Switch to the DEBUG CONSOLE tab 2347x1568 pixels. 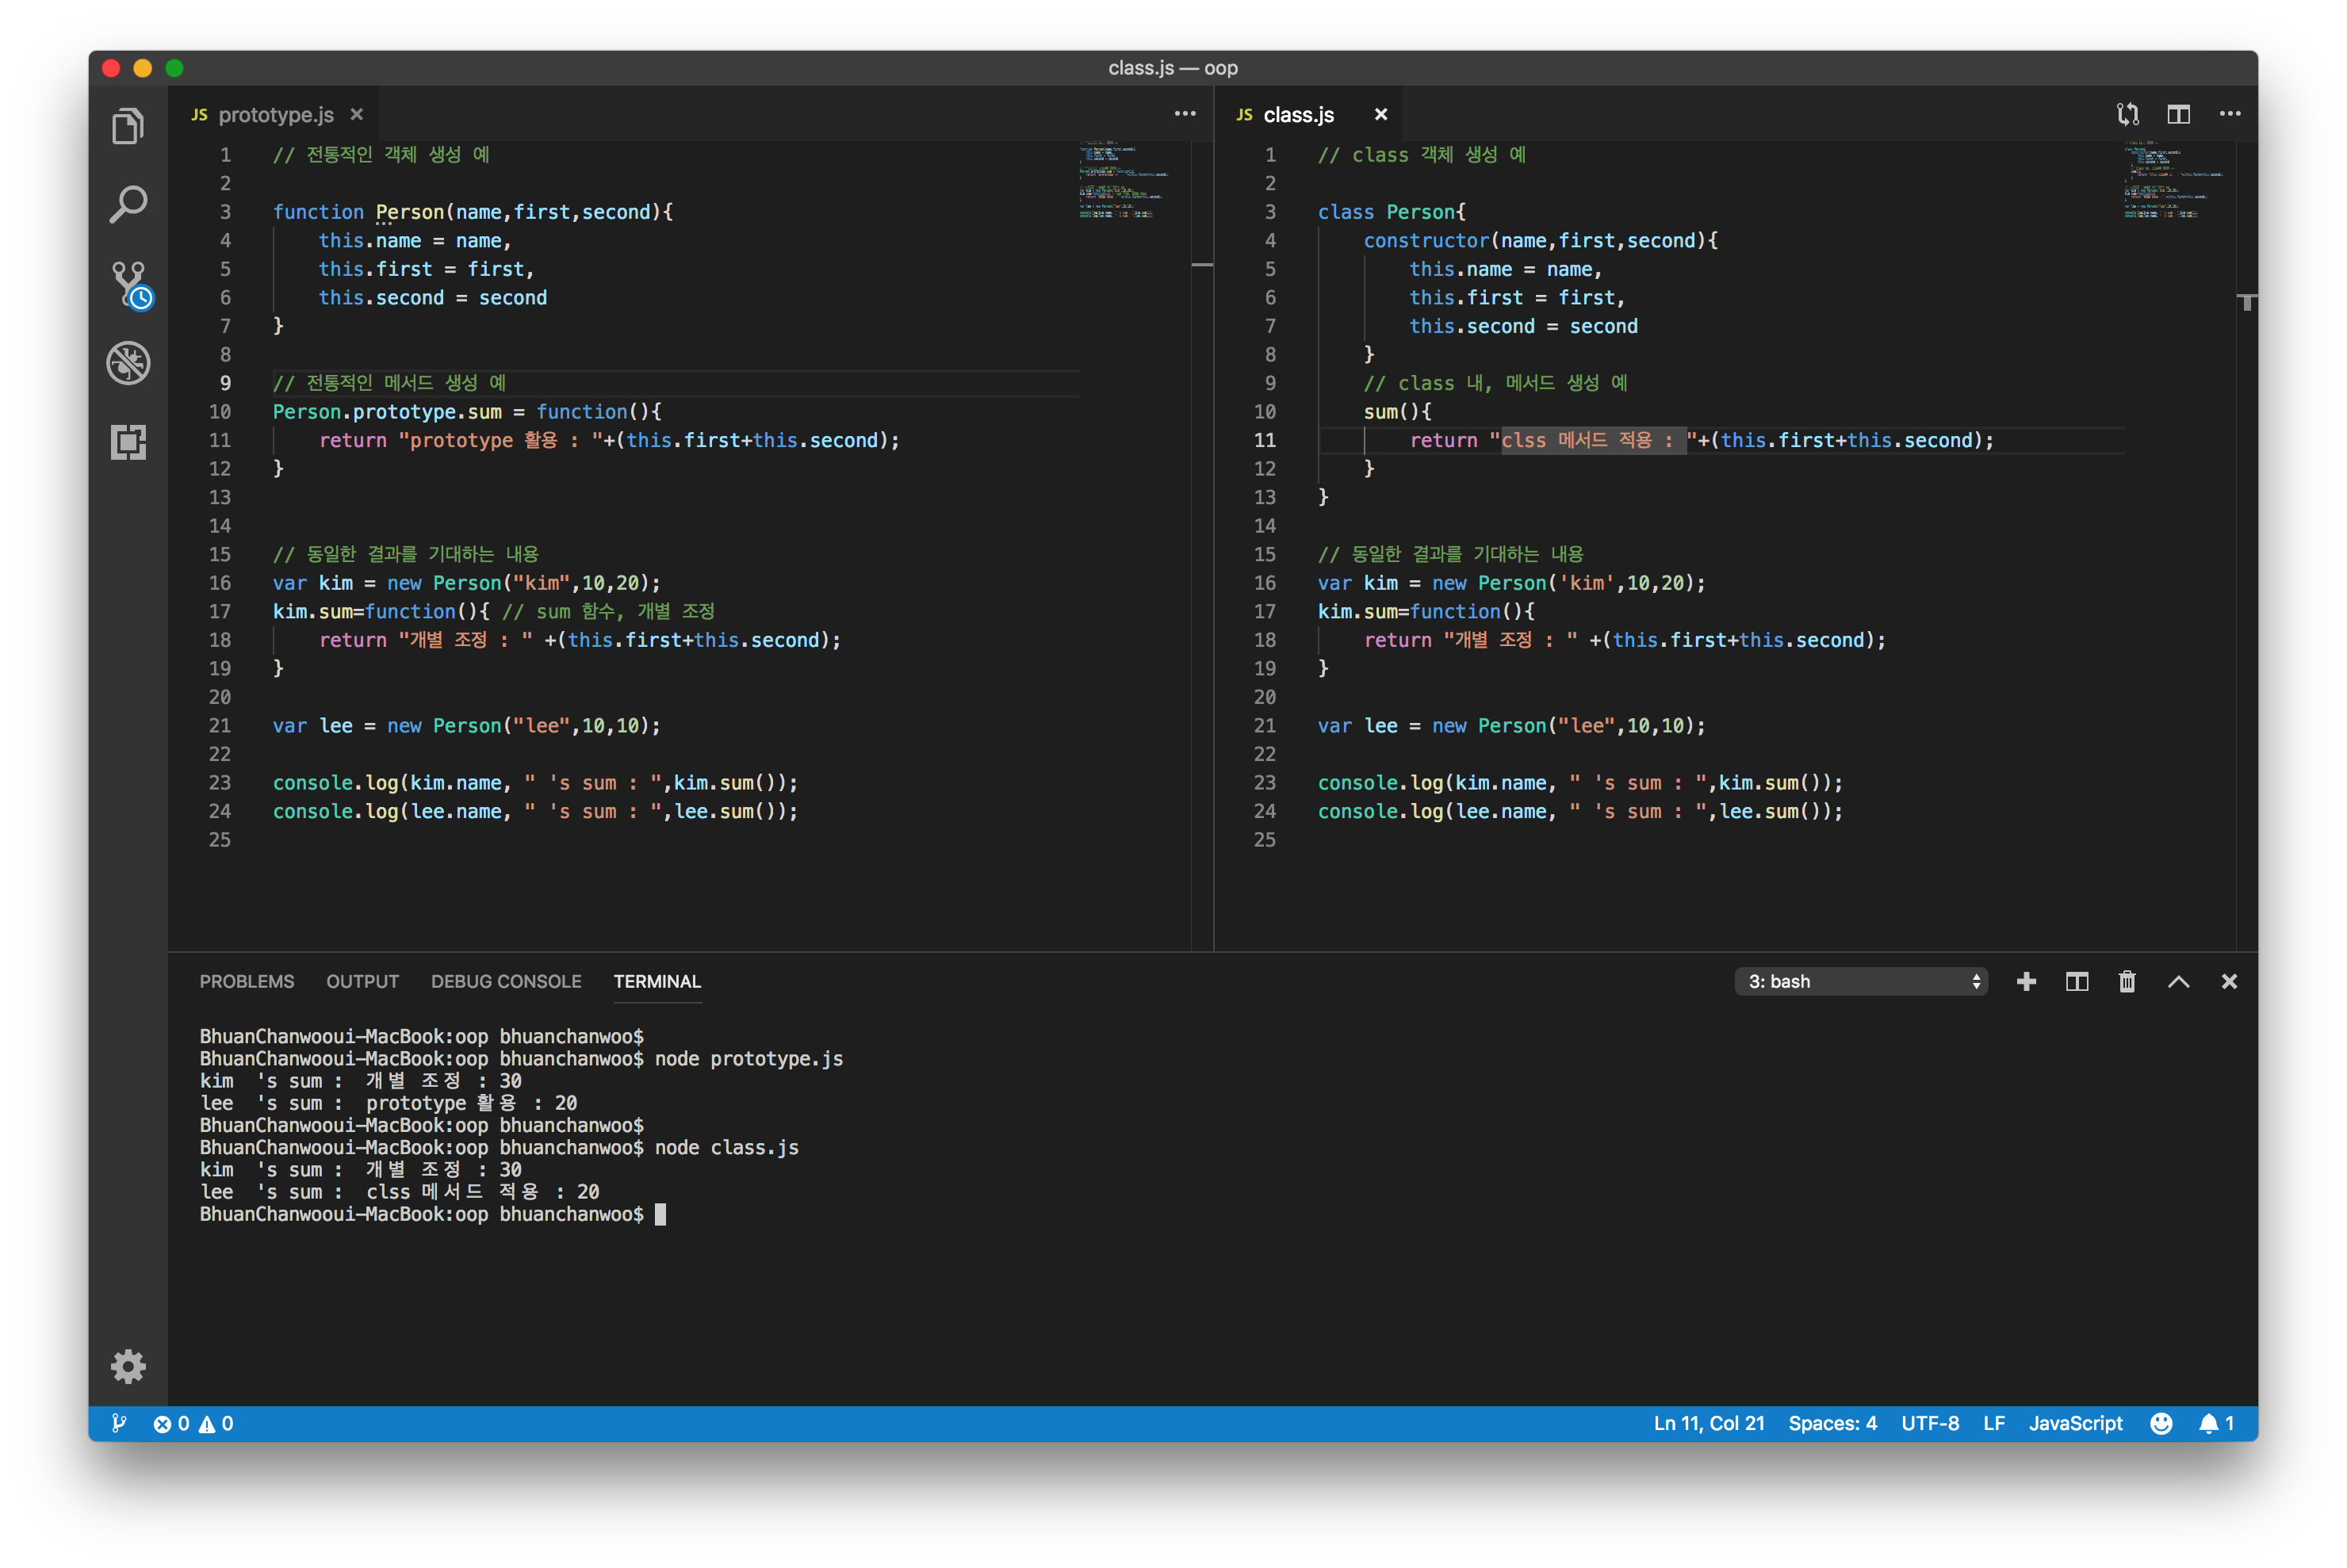506,981
